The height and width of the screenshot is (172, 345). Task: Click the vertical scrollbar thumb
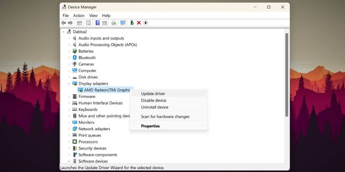286,75
